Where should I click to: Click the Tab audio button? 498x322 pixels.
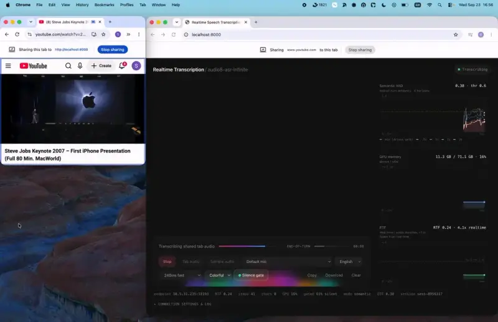(190, 262)
